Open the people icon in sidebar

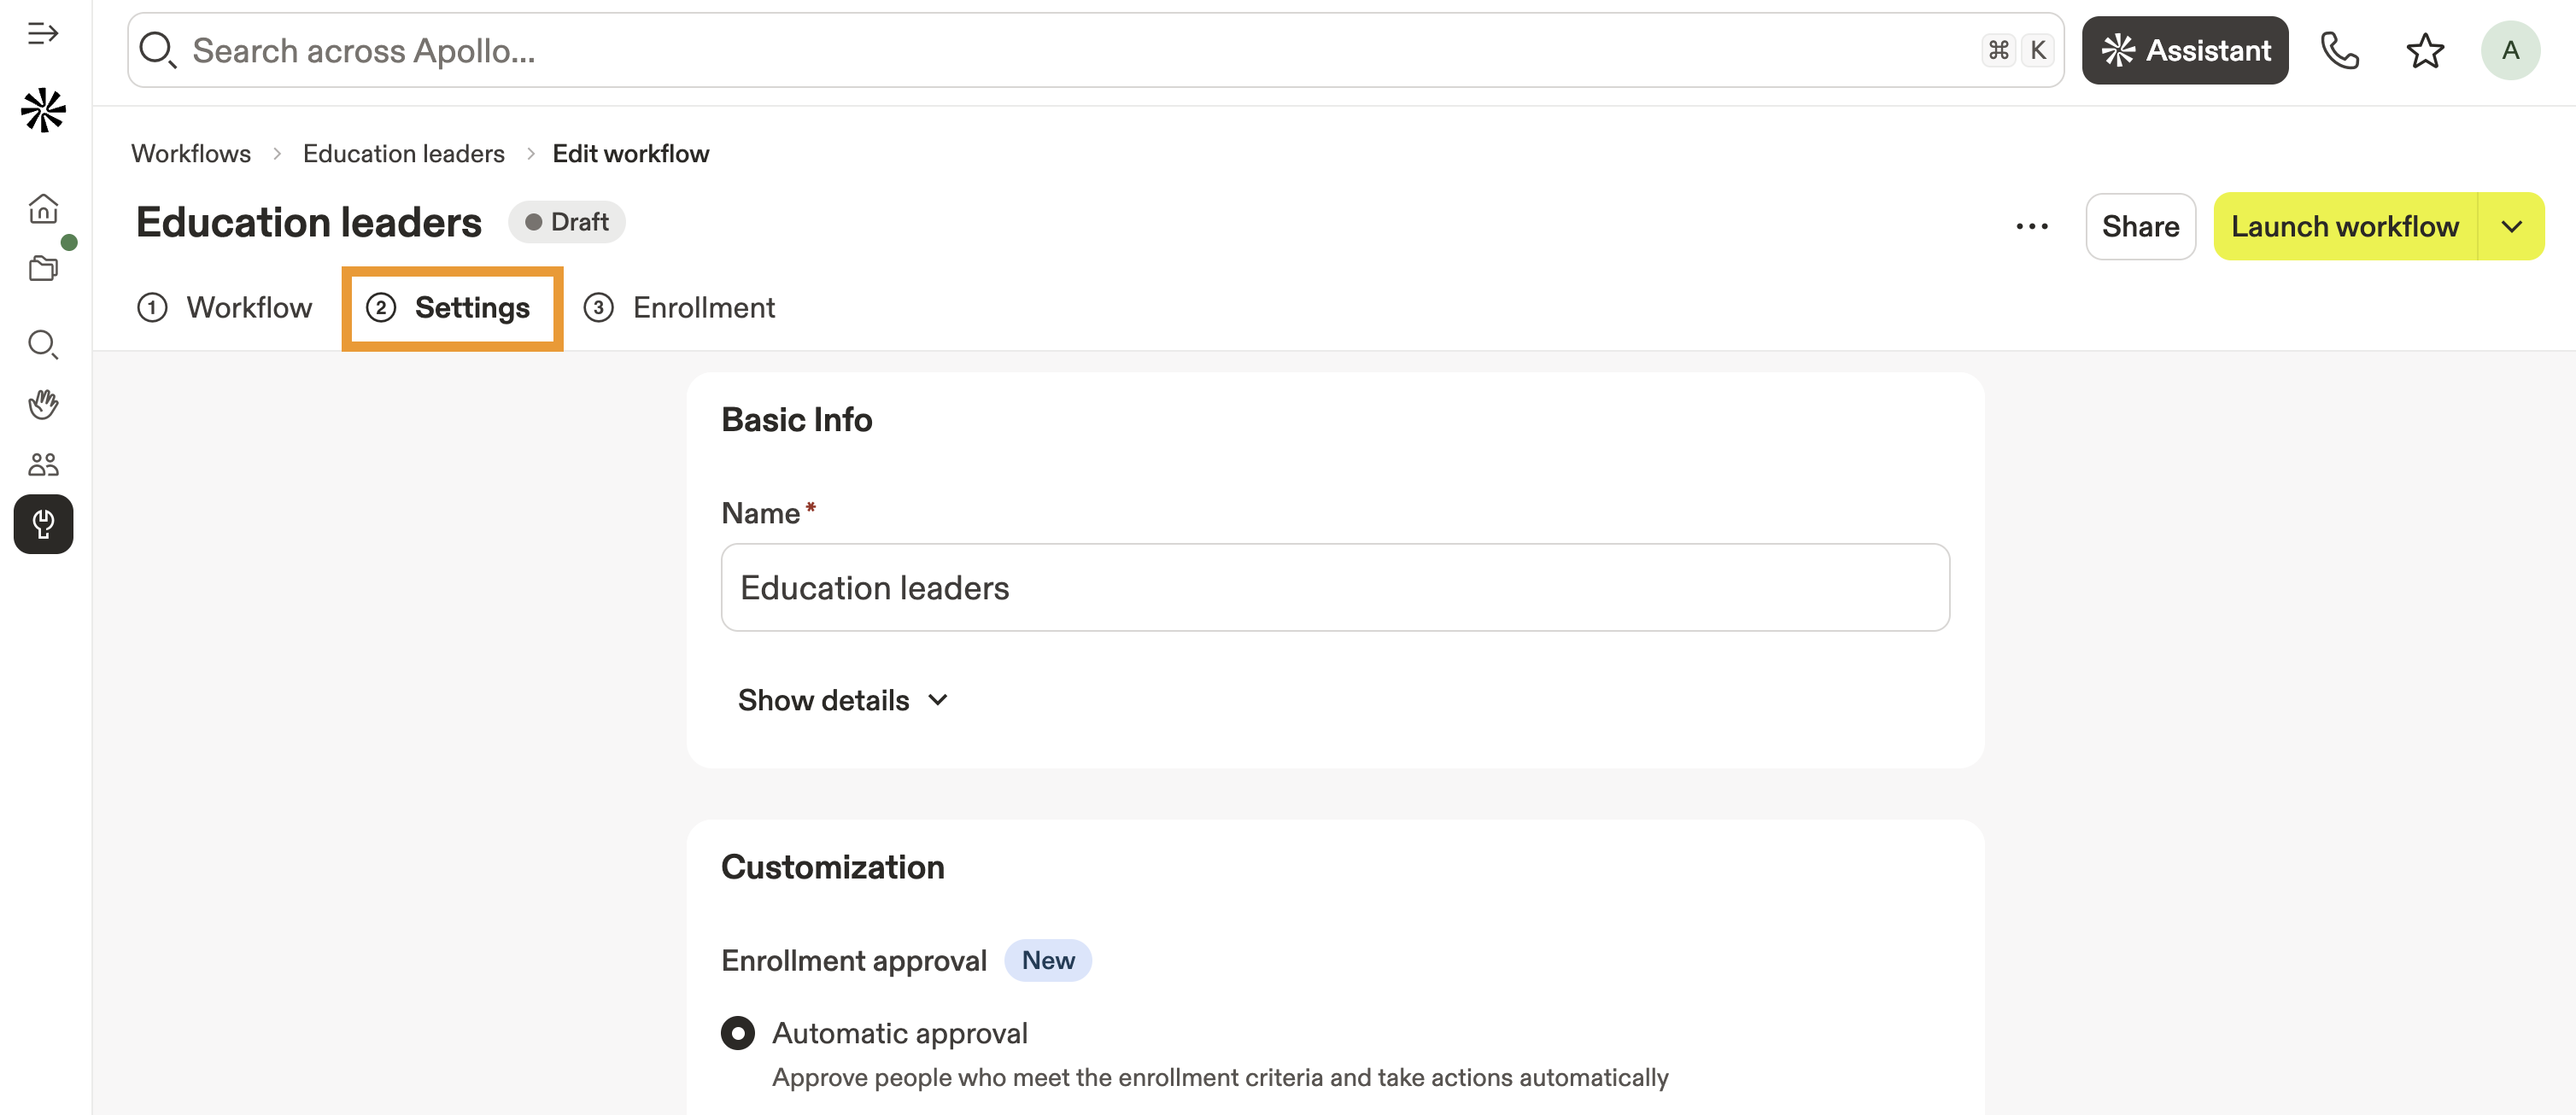point(43,464)
